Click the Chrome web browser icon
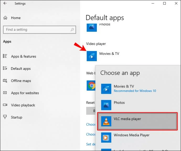 [x=91, y=86]
